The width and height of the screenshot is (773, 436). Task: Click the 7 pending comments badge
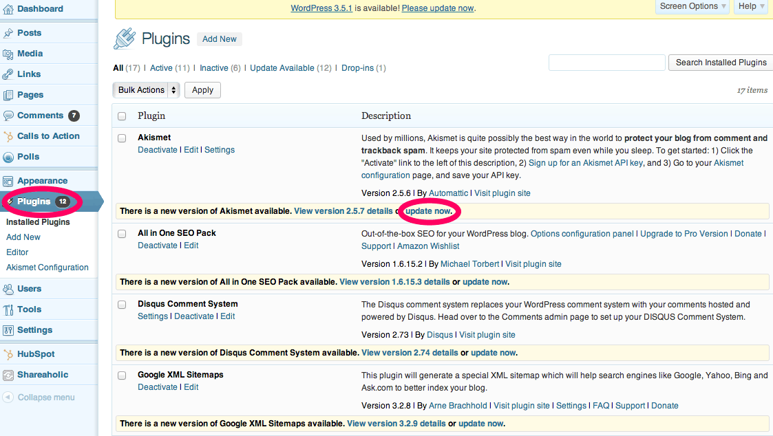click(74, 116)
